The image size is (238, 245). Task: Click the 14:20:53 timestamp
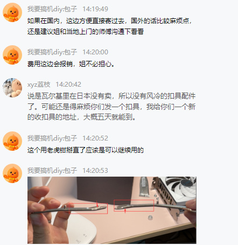95,171
